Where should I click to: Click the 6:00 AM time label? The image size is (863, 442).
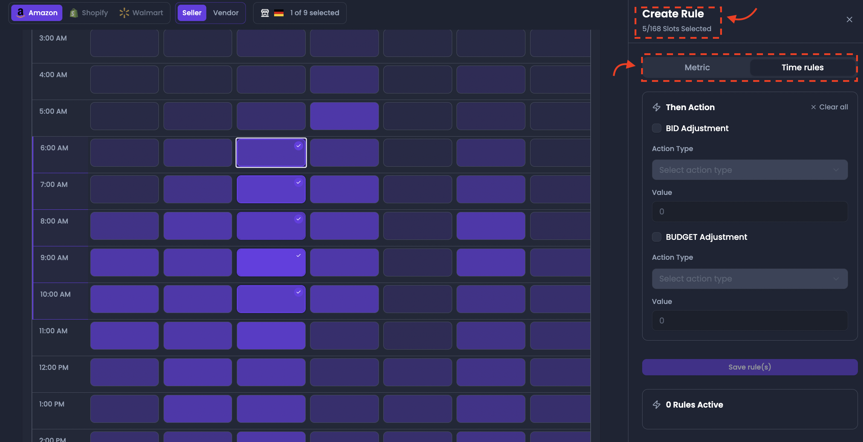[54, 148]
